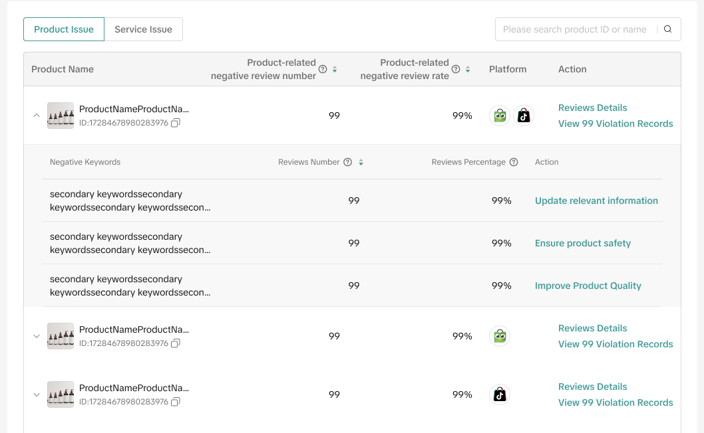Copy the third product's ID
The image size is (704, 433).
pos(176,402)
